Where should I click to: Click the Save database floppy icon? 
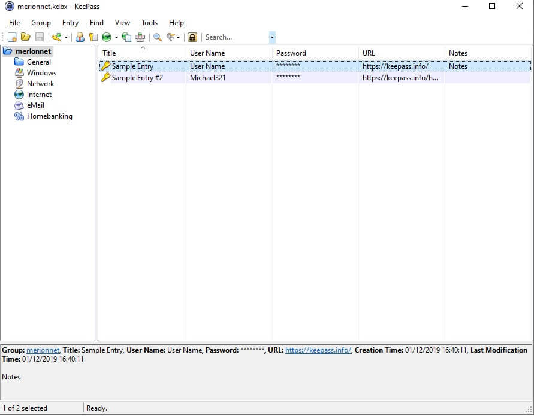pyautogui.click(x=40, y=37)
